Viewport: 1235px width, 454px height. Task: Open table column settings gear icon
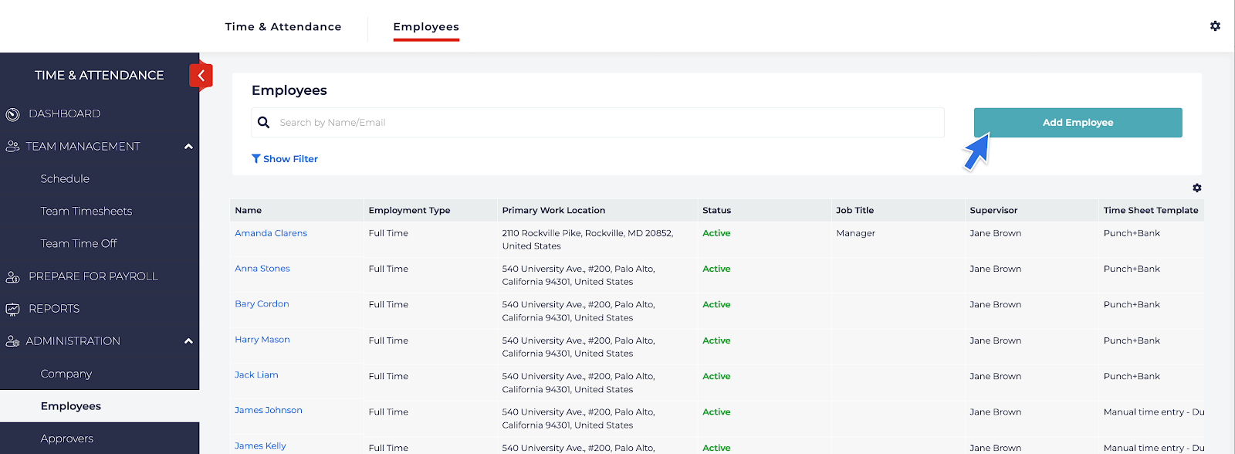(1196, 188)
